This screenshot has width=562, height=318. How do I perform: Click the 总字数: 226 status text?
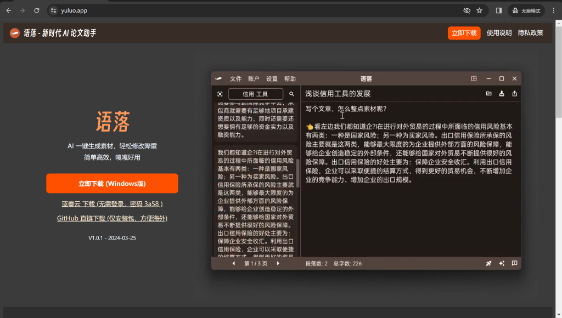point(347,264)
